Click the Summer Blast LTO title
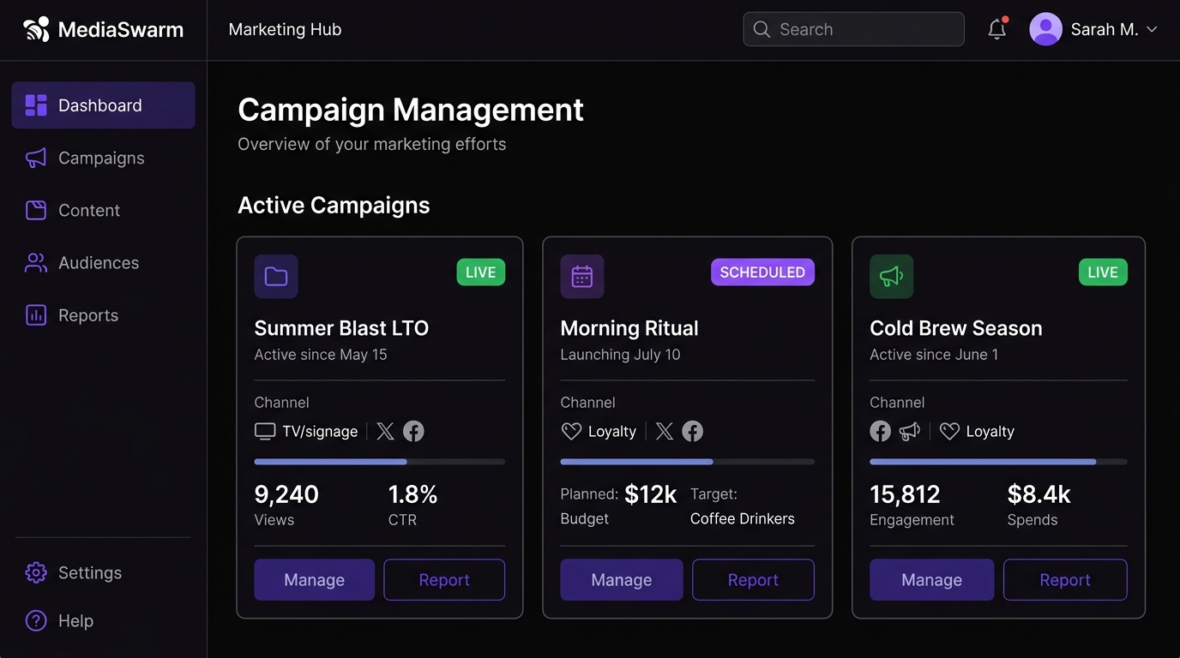The height and width of the screenshot is (658, 1180). tap(341, 328)
